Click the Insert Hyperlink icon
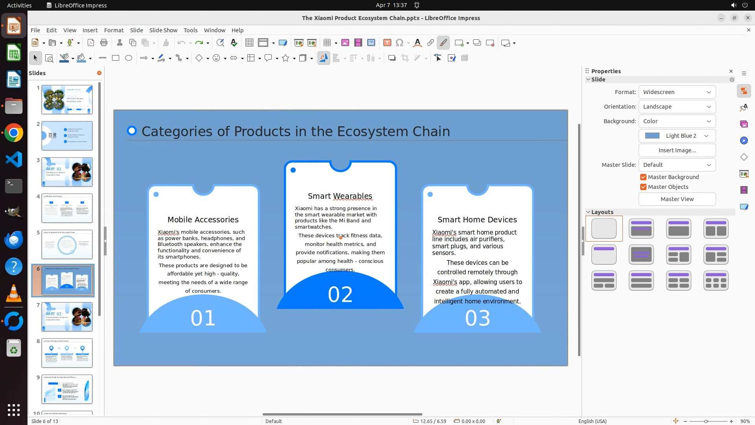Screen dimensions: 755x425 coord(431,43)
